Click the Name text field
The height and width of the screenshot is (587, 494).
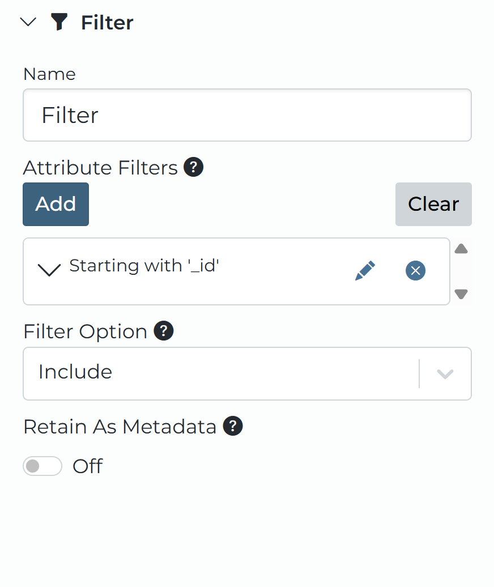(247, 115)
